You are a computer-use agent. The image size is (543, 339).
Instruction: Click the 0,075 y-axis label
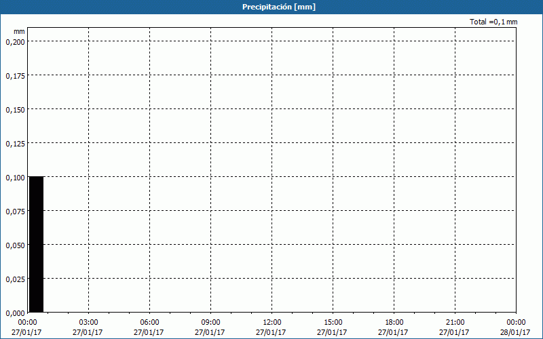click(x=15, y=211)
